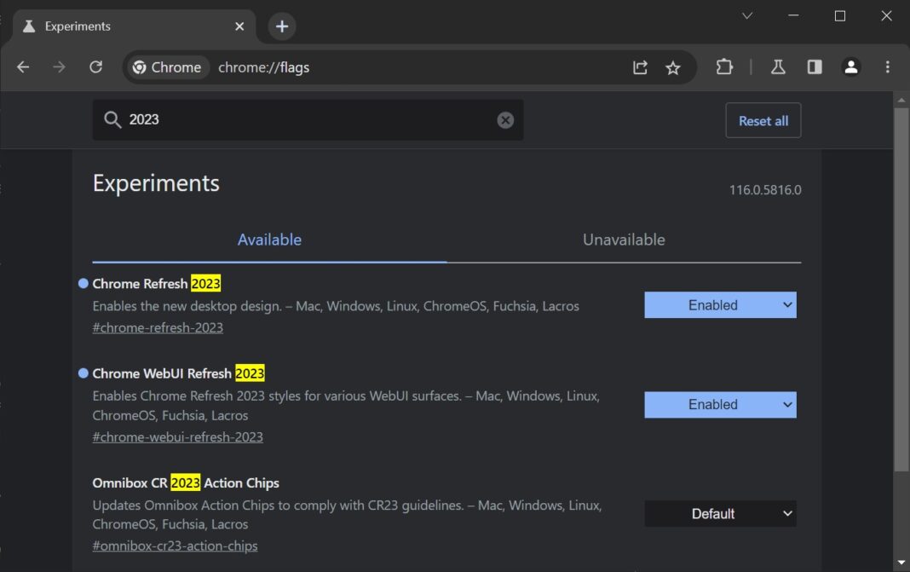Click the share icon in the toolbar
Viewport: 910px width, 572px height.
641,66
